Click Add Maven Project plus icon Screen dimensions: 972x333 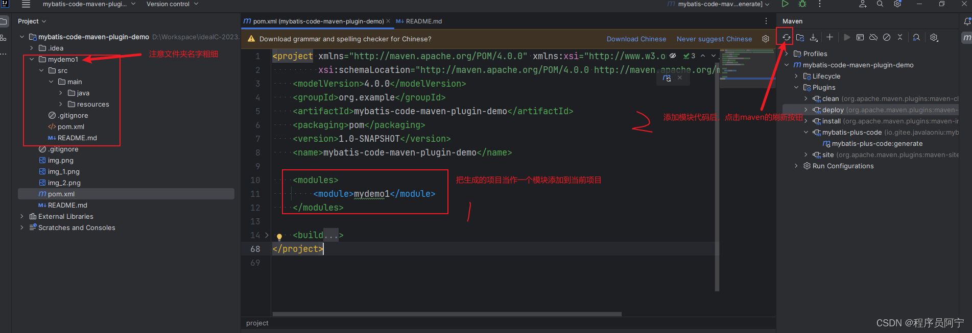click(x=829, y=37)
